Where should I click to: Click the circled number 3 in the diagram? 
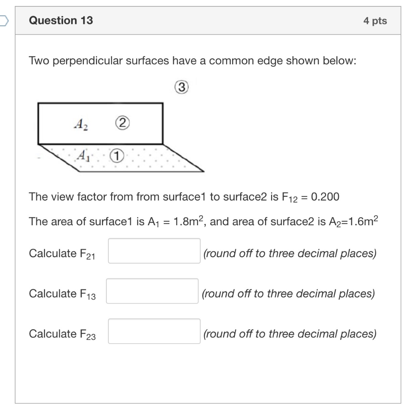point(182,87)
